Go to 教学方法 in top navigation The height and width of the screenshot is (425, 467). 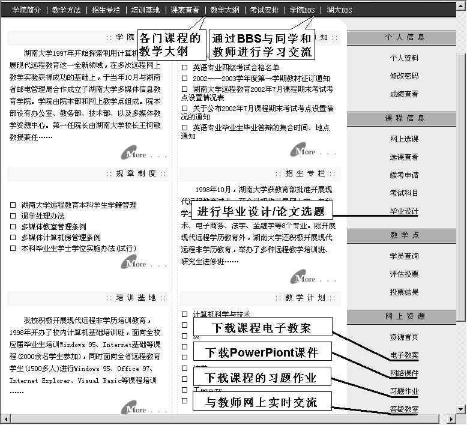[66, 10]
